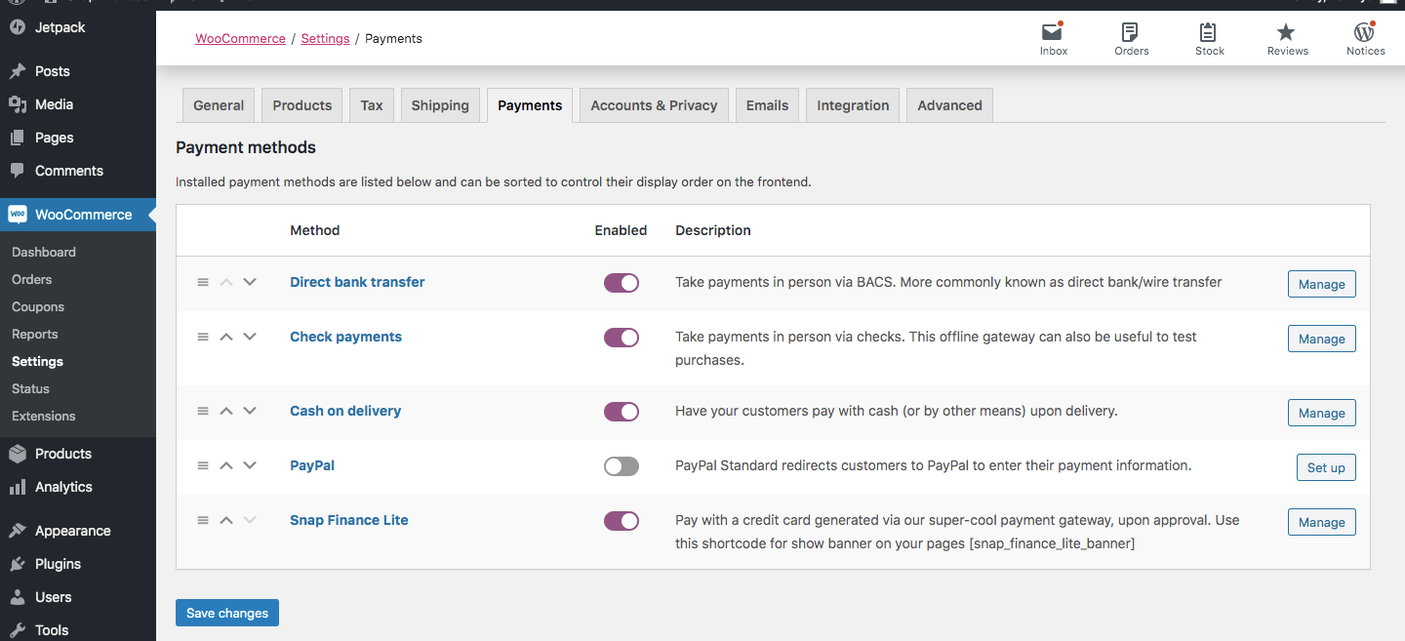Grab the drag handle for PayPal

203,465
